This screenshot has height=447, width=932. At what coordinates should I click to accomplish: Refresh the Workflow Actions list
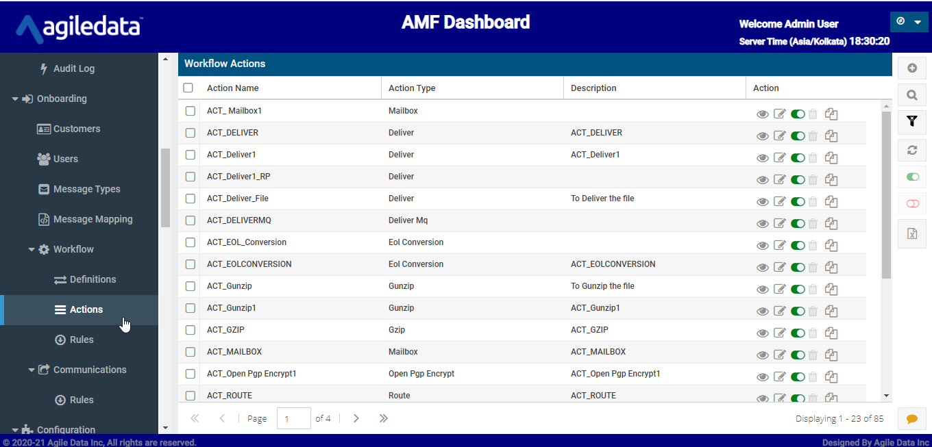pyautogui.click(x=911, y=150)
